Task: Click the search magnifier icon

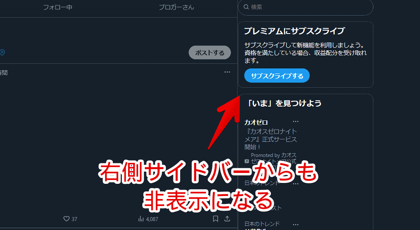Action: 246,7
